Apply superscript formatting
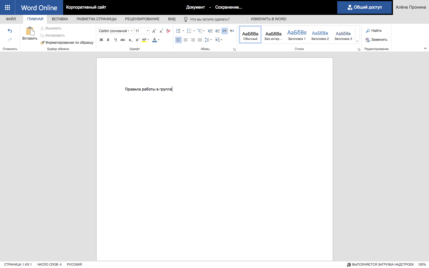 coord(137,40)
